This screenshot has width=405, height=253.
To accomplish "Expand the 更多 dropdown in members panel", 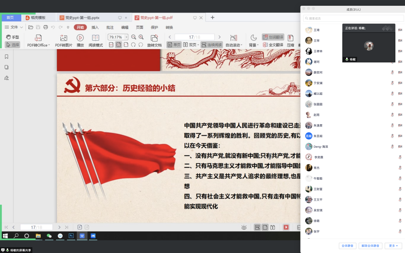I will tap(393, 246).
